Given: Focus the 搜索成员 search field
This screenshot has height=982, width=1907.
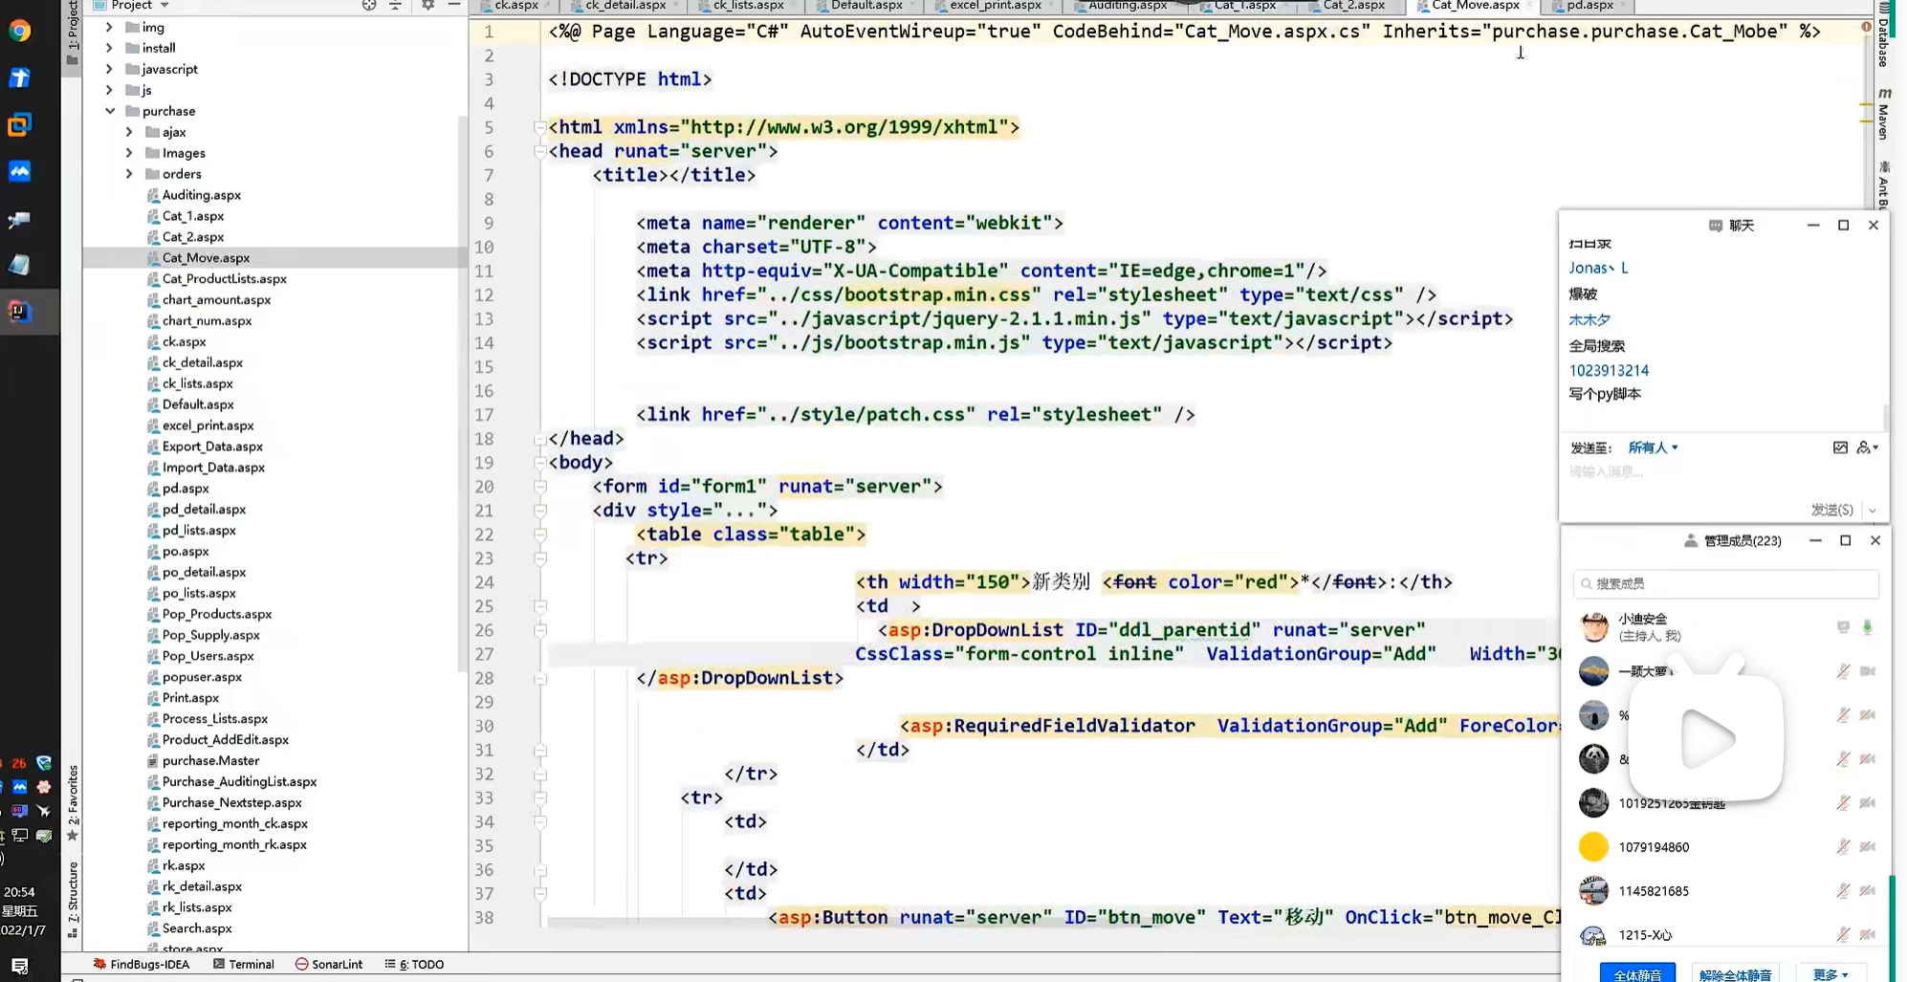Looking at the screenshot, I should click(1725, 583).
